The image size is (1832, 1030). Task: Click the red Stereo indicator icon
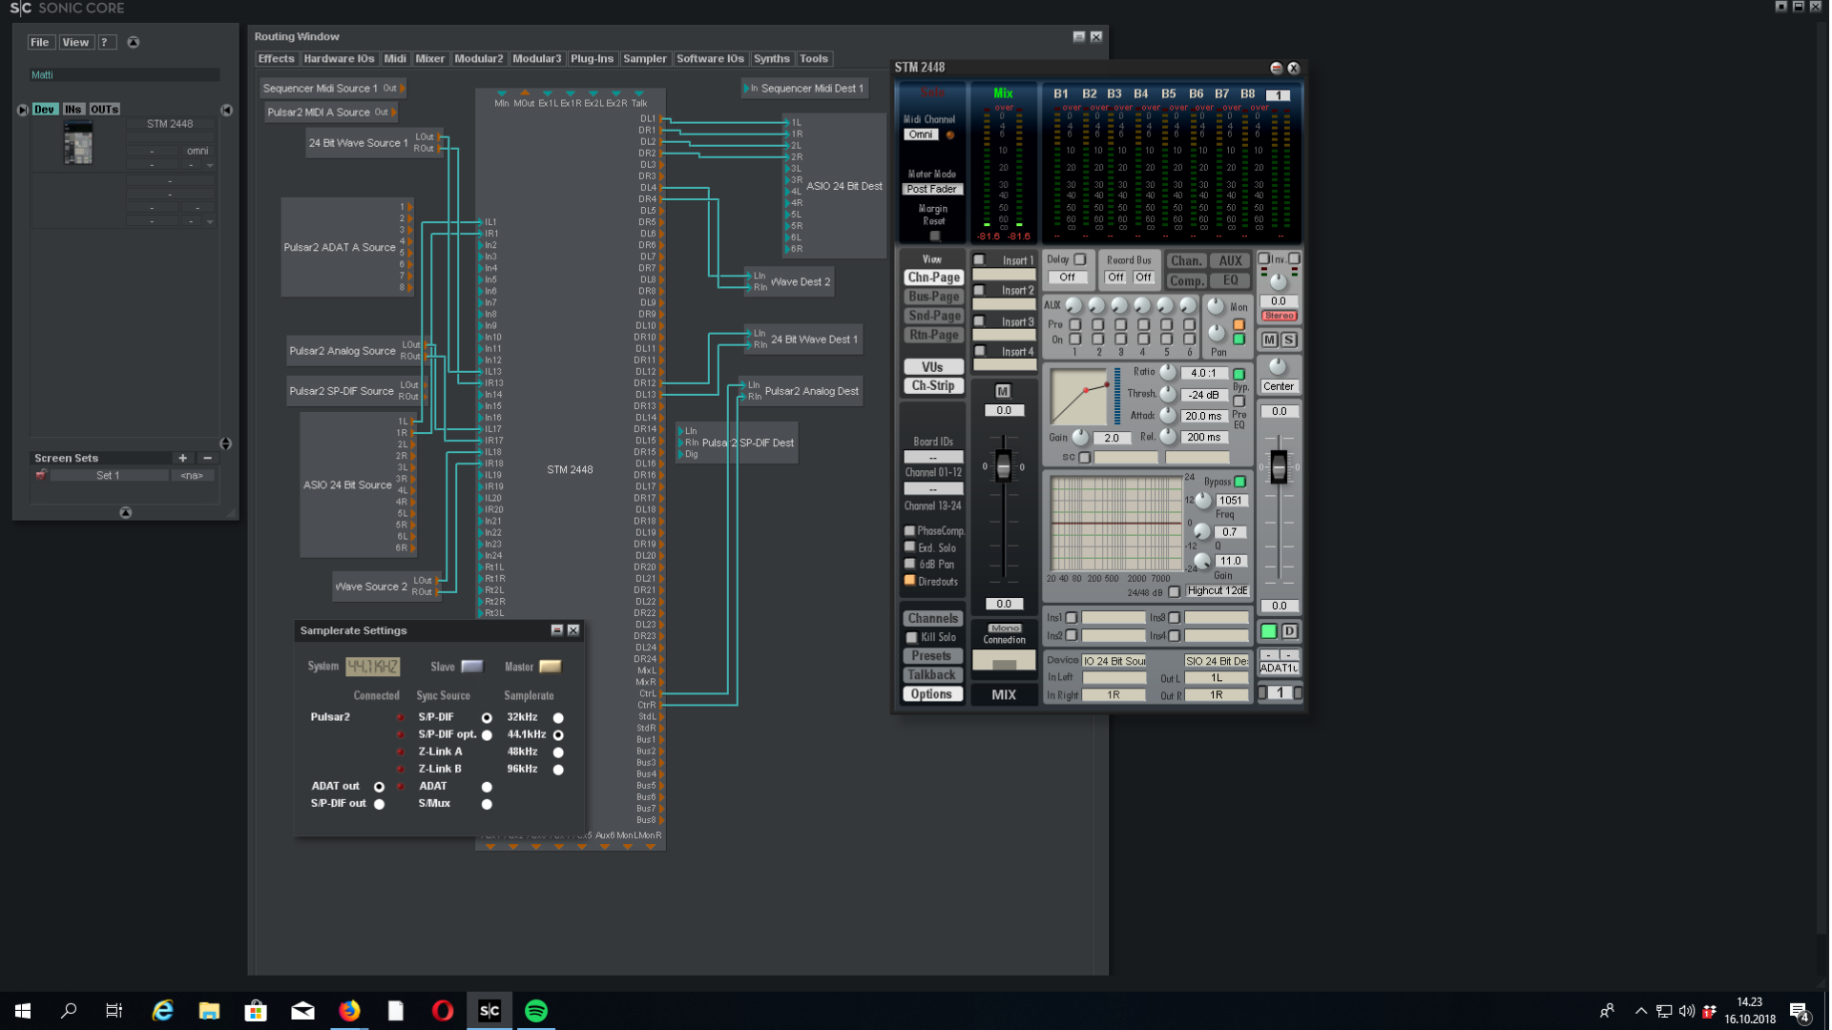tap(1279, 315)
